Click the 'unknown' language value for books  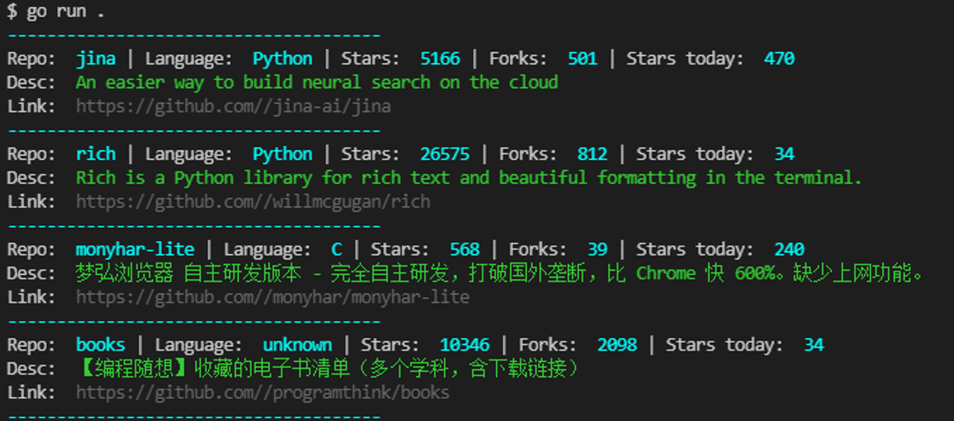pos(297,345)
